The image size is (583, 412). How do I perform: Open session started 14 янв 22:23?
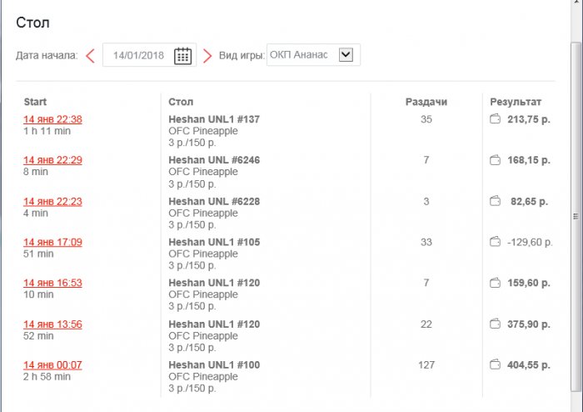(52, 201)
